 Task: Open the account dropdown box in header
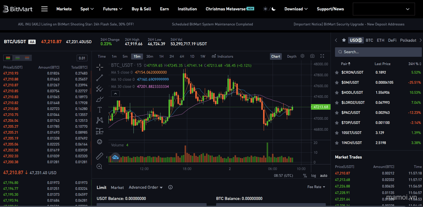pos(384,9)
